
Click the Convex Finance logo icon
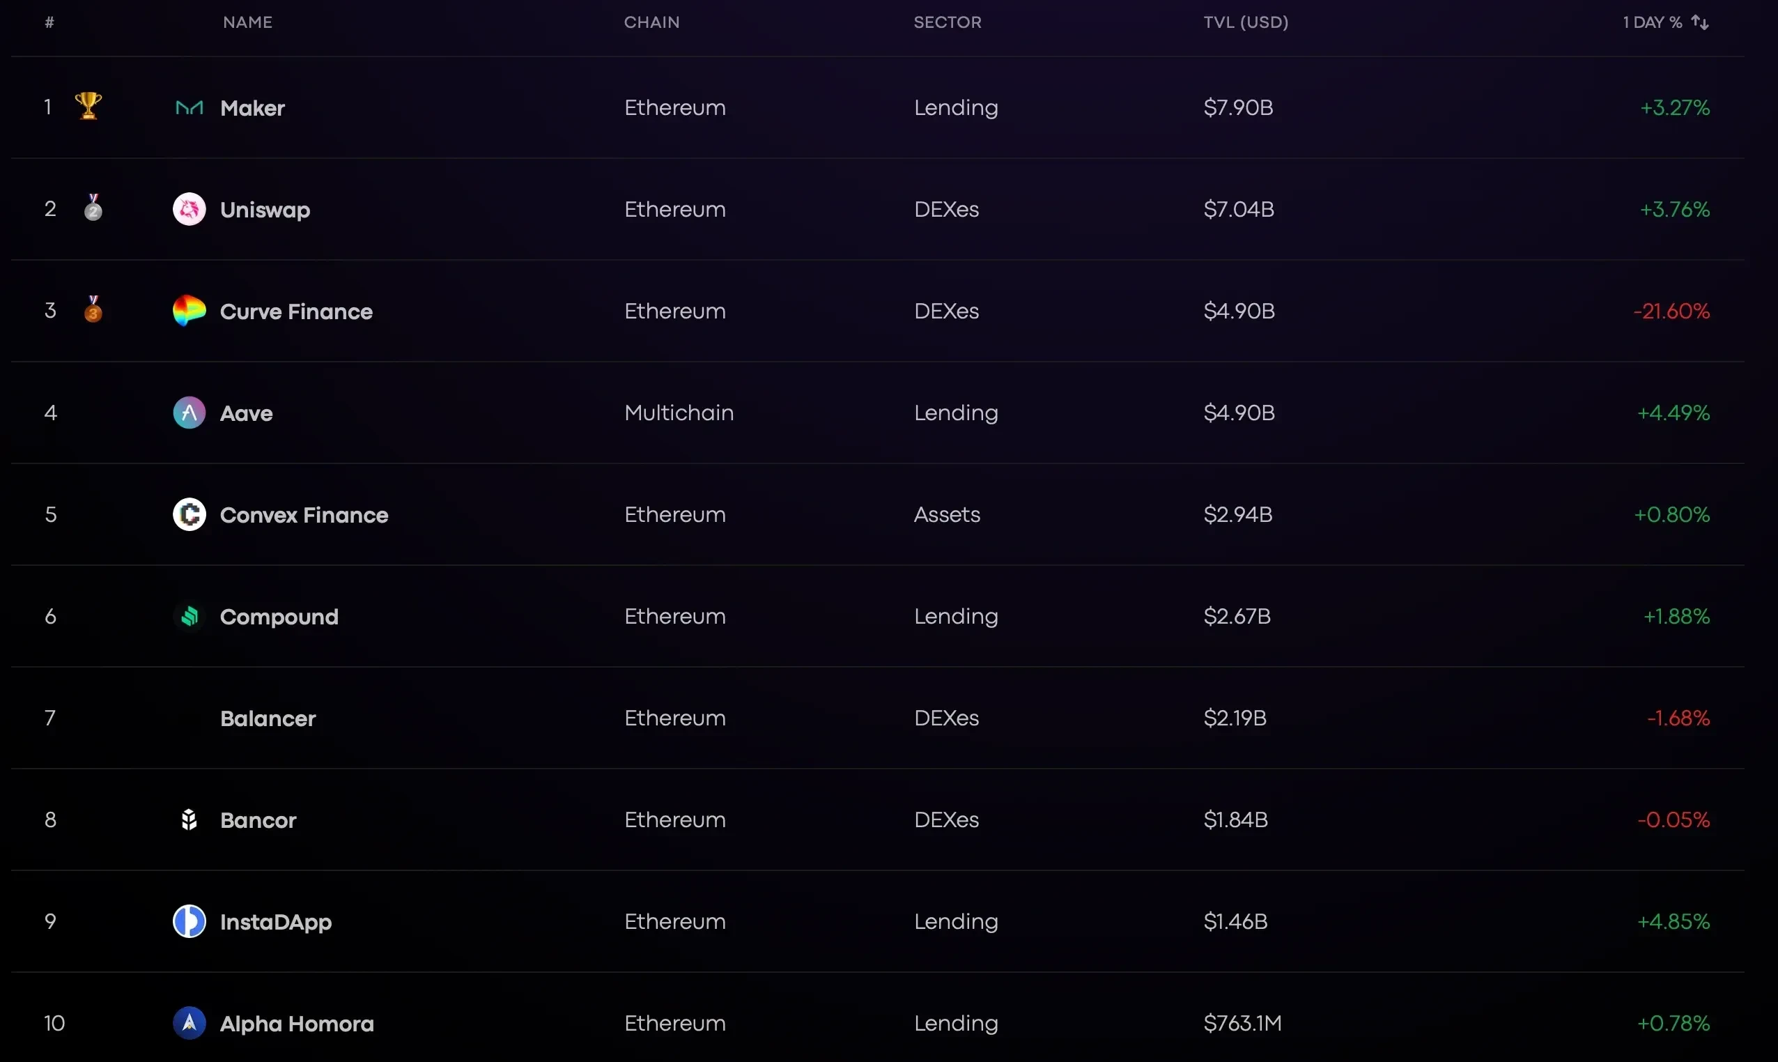189,514
